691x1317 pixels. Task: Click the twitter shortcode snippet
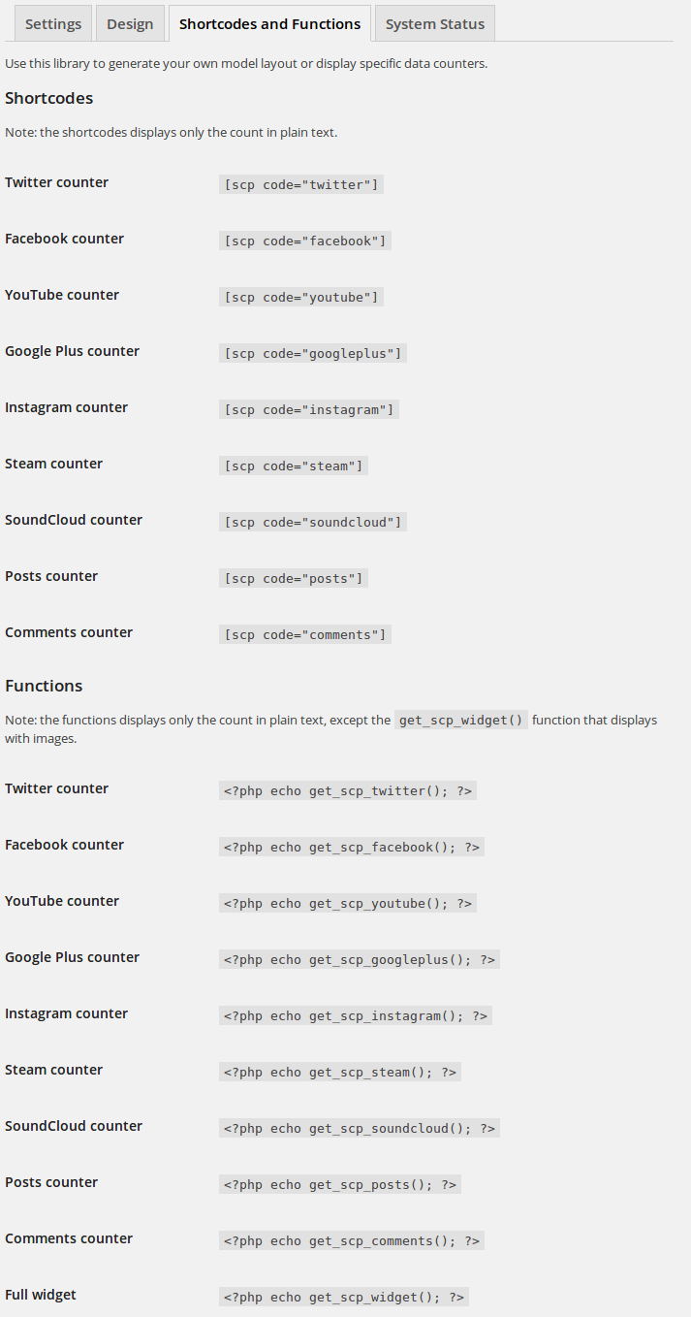(x=301, y=184)
